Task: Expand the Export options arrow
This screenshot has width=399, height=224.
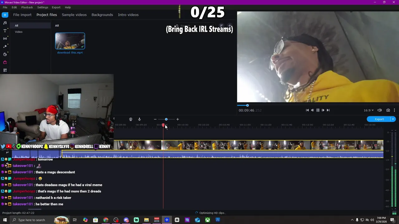Action: point(393,119)
